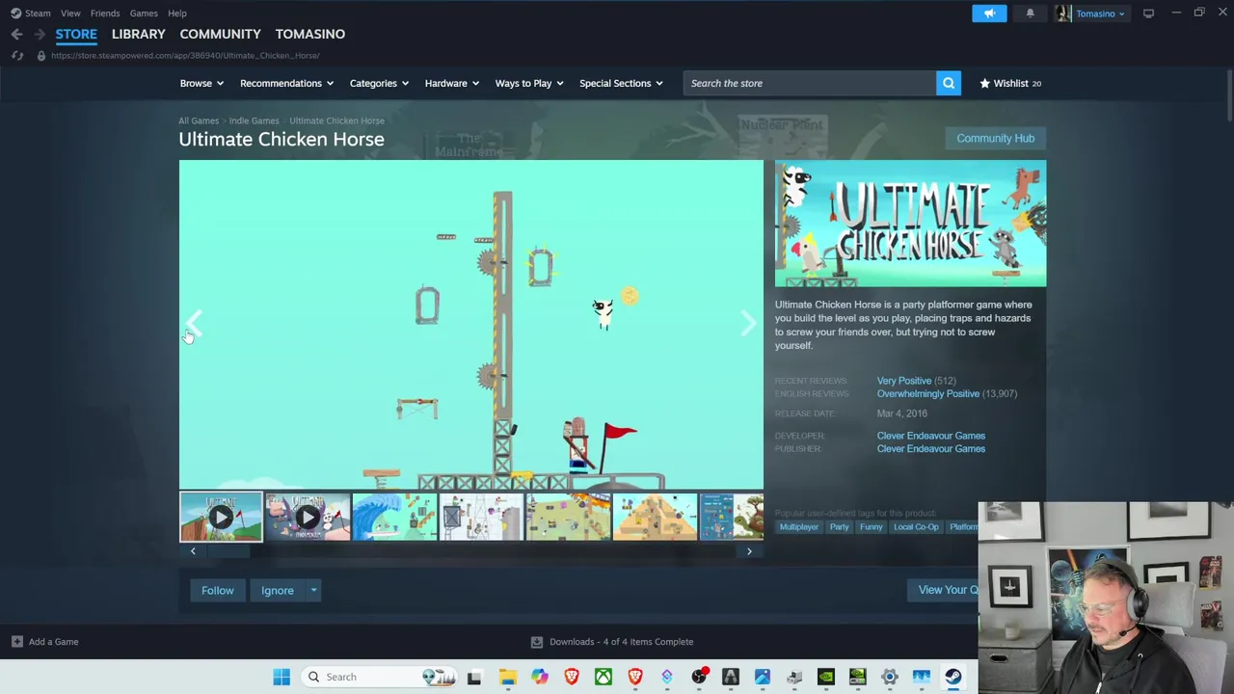The width and height of the screenshot is (1234, 694).
Task: Click the padlock icon beside the URL
Action: (x=40, y=55)
